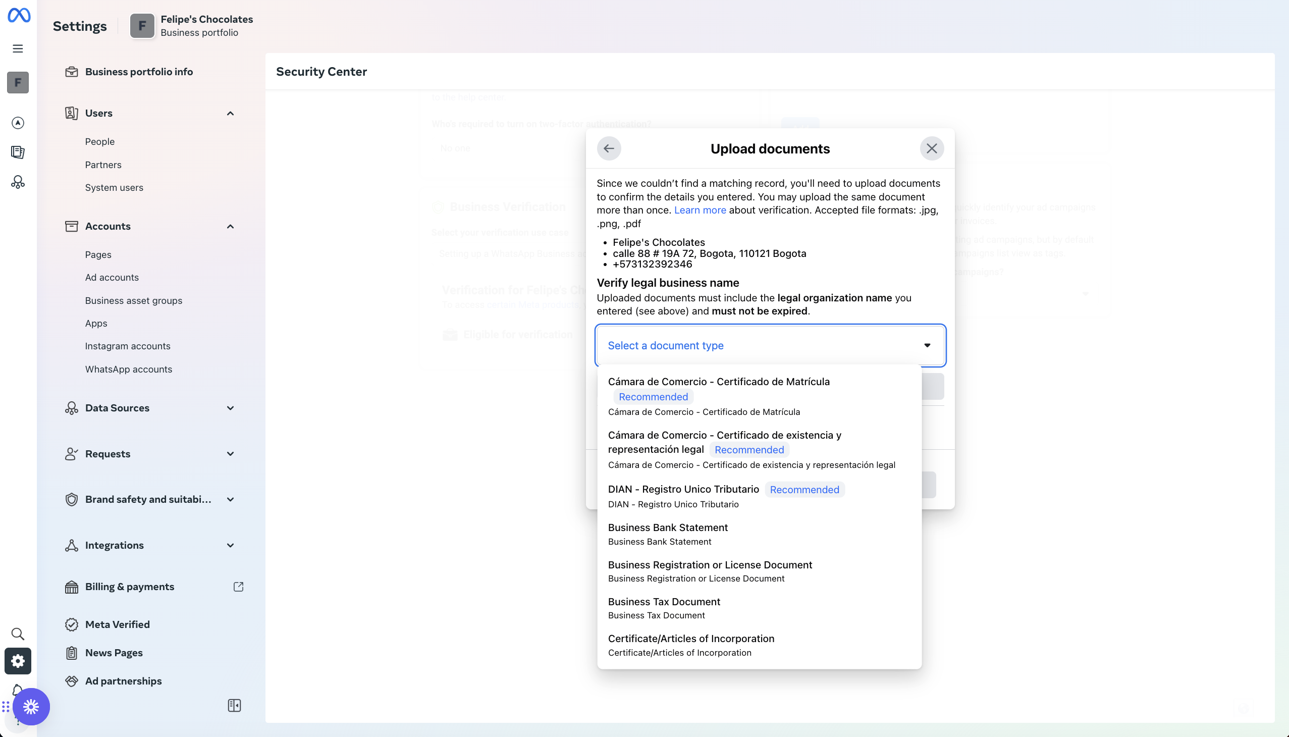Collapse the Users section chevron
Viewport: 1289px width, 737px height.
click(x=230, y=114)
